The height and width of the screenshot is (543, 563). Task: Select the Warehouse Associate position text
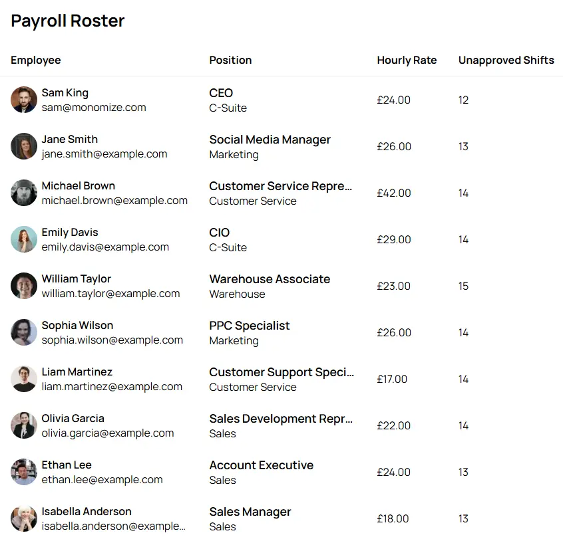click(x=270, y=279)
